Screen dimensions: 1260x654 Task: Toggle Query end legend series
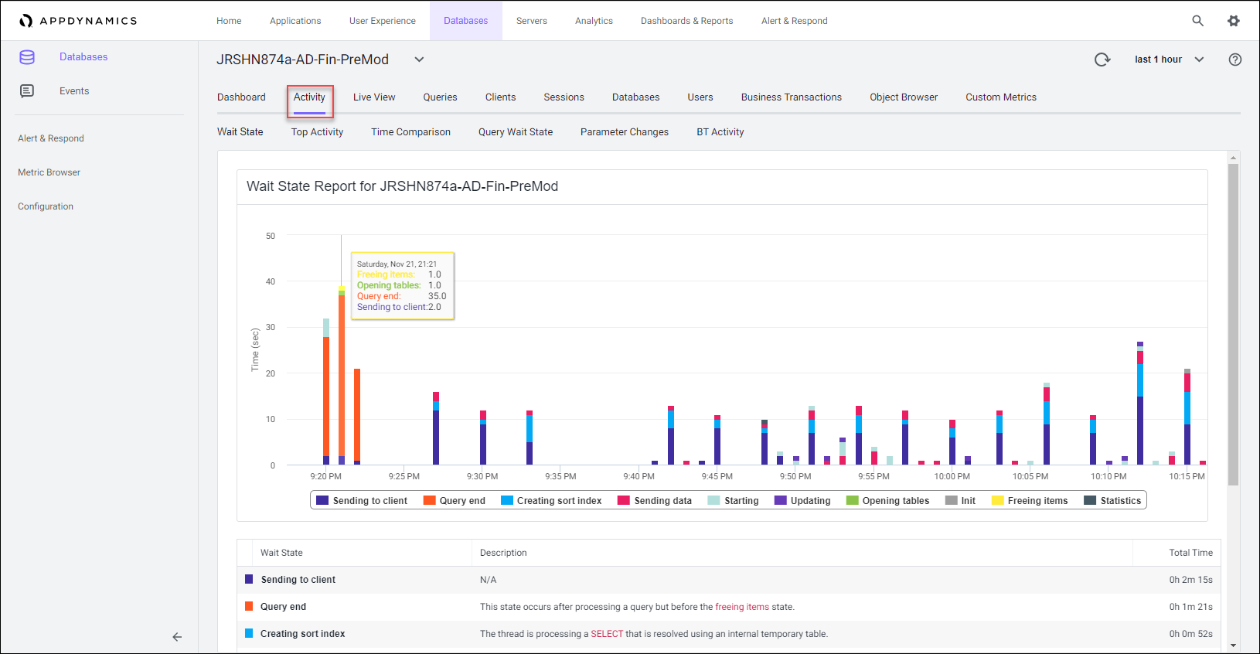pyautogui.click(x=455, y=501)
